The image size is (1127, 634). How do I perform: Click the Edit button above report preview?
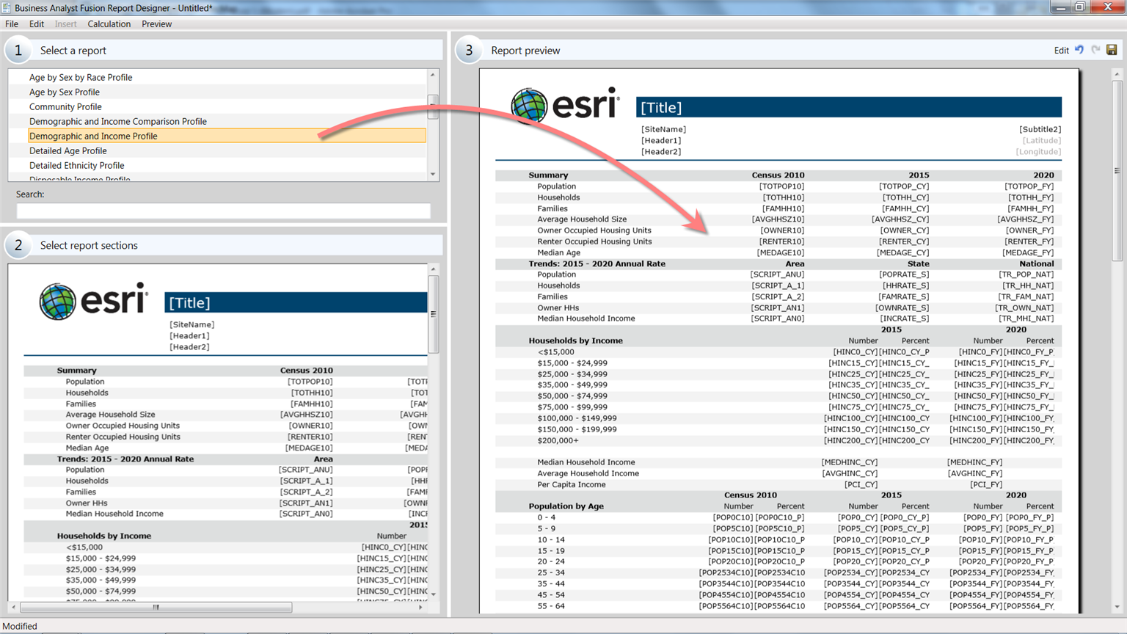[x=1061, y=51]
